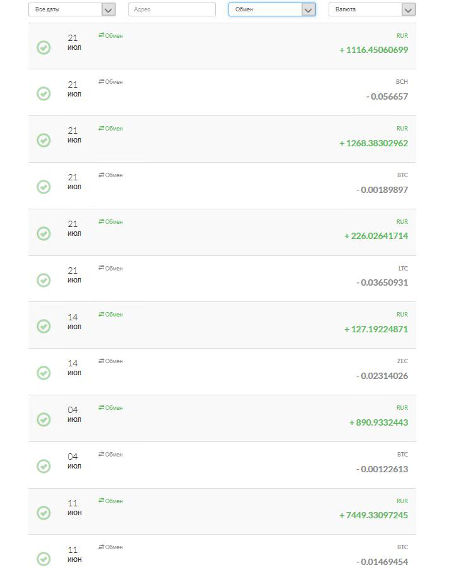
Task: Click the green checkmark status icon for +1116.45060699 RUR
Action: (43, 48)
